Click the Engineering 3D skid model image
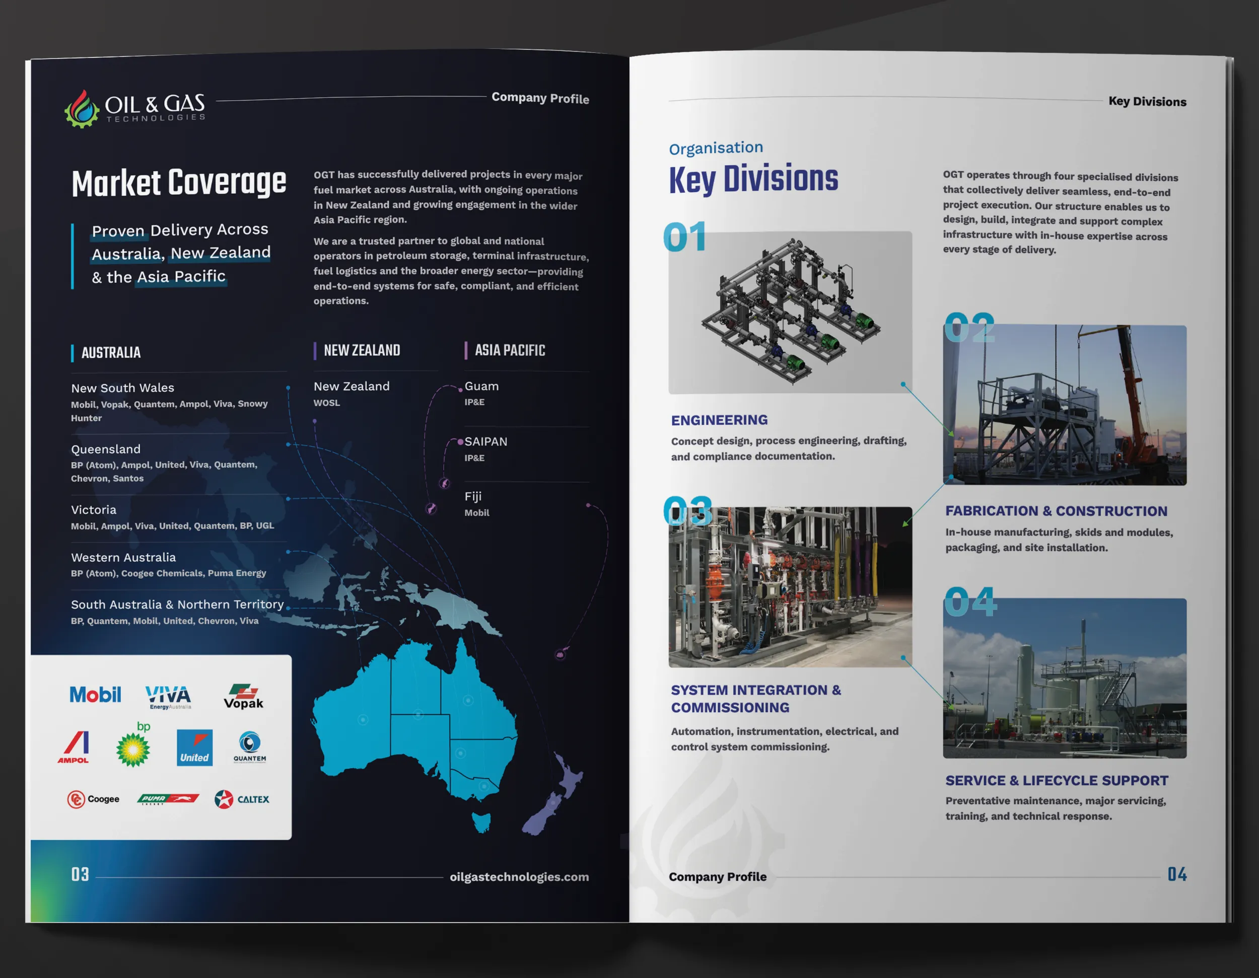Screen dimensions: 1259x978 tap(790, 313)
